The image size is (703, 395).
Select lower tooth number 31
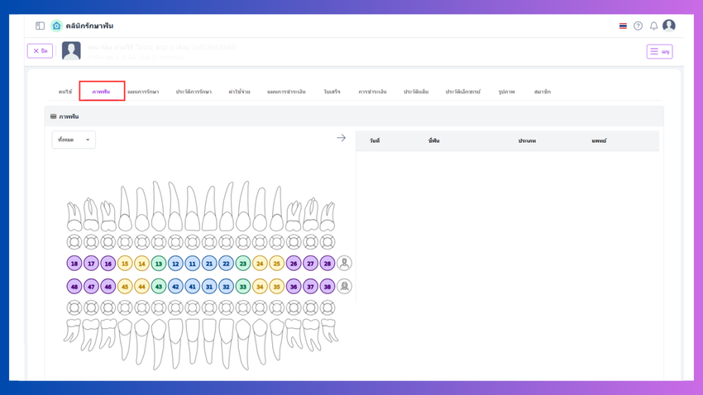pyautogui.click(x=209, y=286)
